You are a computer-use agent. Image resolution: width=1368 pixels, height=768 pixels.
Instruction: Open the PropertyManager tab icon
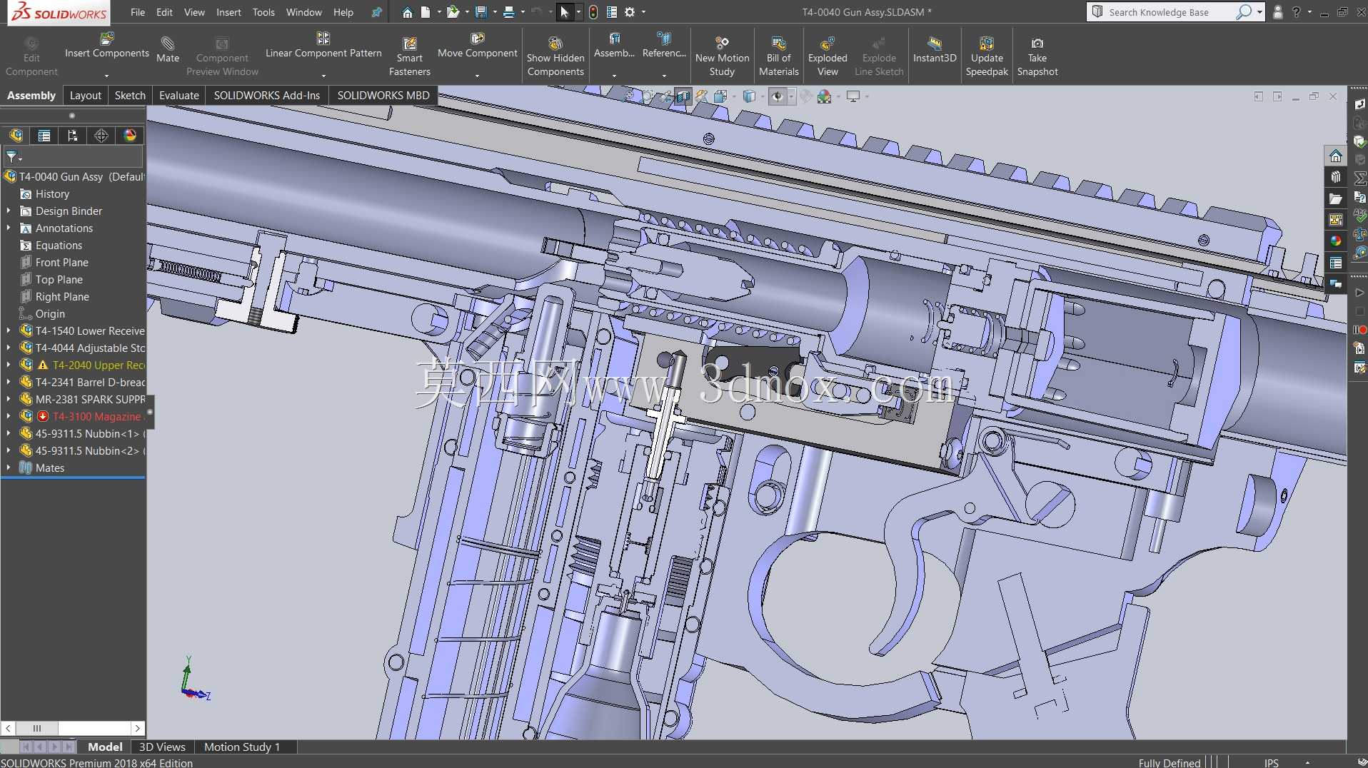(x=44, y=136)
